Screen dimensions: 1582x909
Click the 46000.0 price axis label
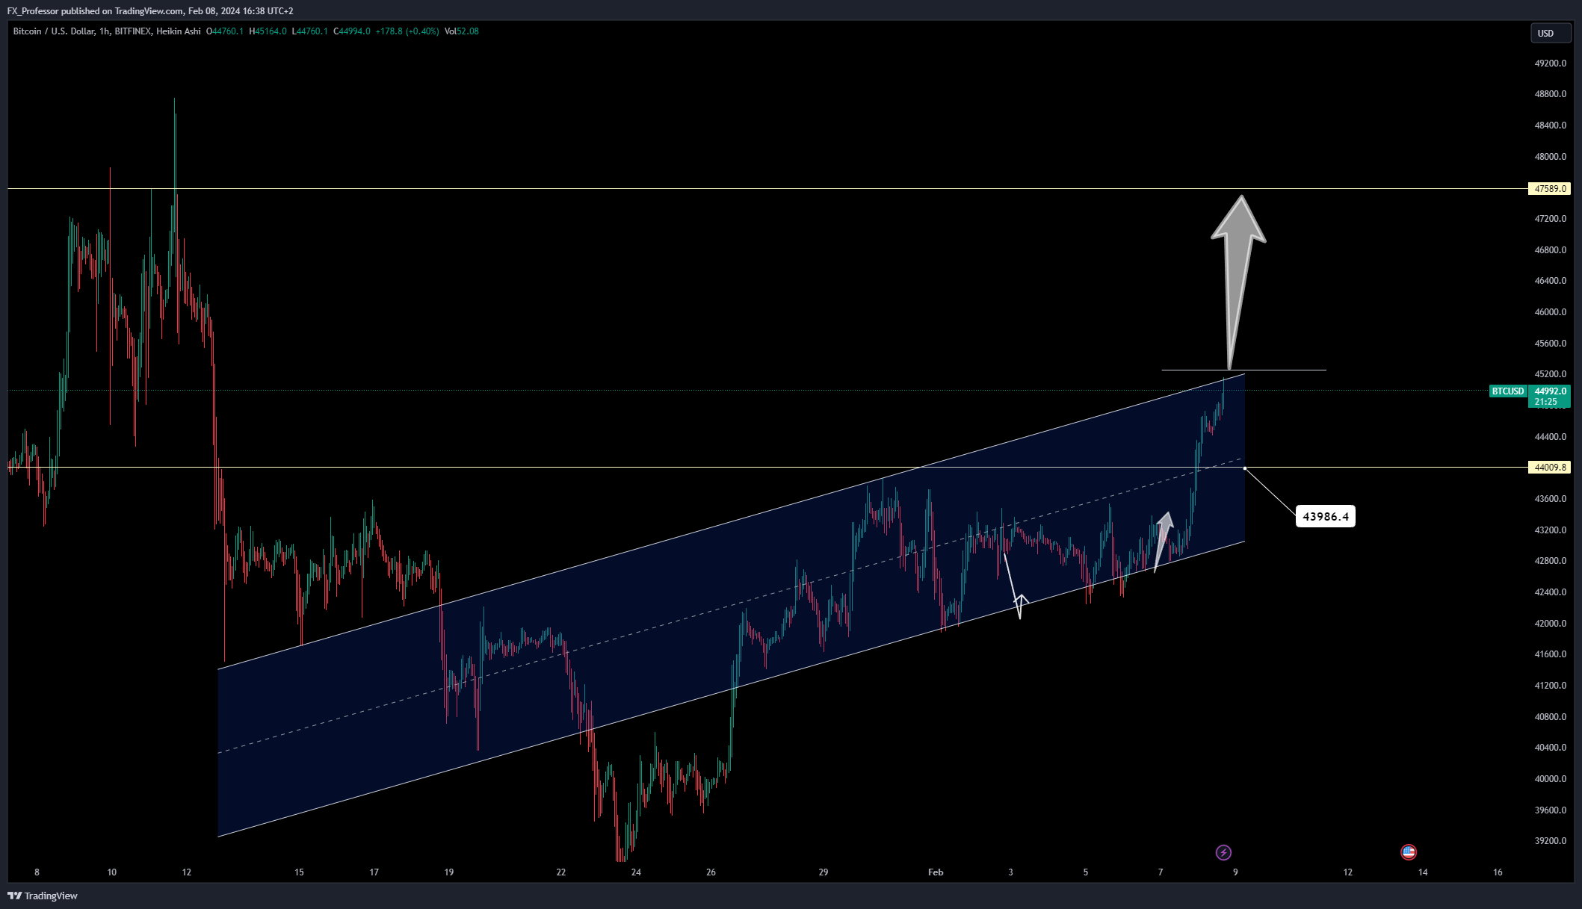1550,312
